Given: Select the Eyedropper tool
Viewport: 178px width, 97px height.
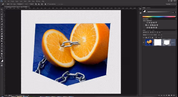Looking at the screenshot, I should (x=2, y=22).
